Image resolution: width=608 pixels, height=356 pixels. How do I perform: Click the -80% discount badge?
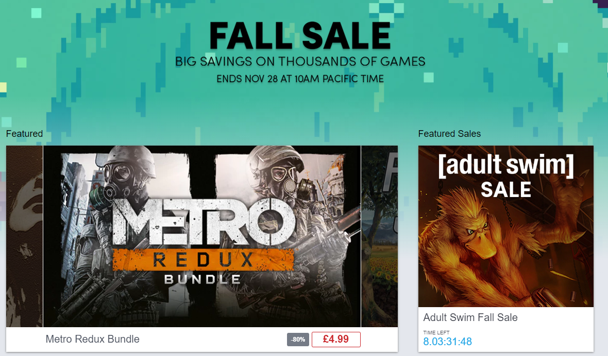pos(298,340)
